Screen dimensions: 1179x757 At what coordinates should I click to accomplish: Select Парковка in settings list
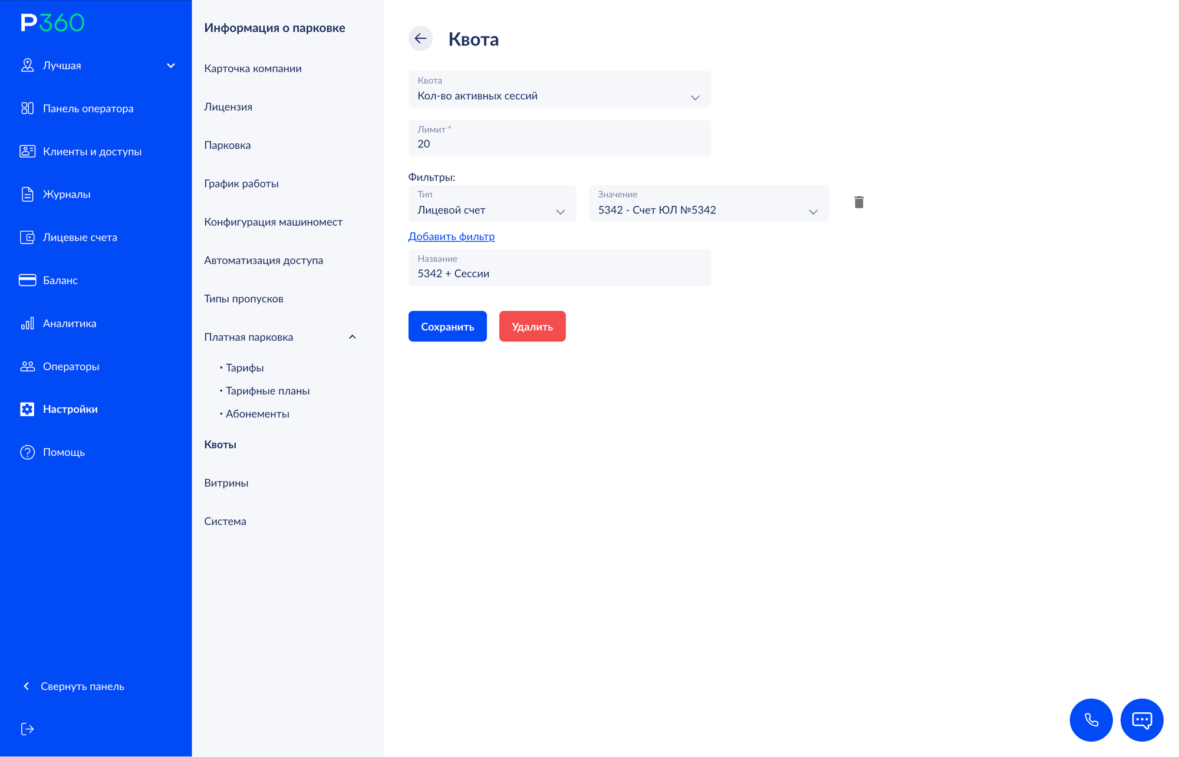228,145
